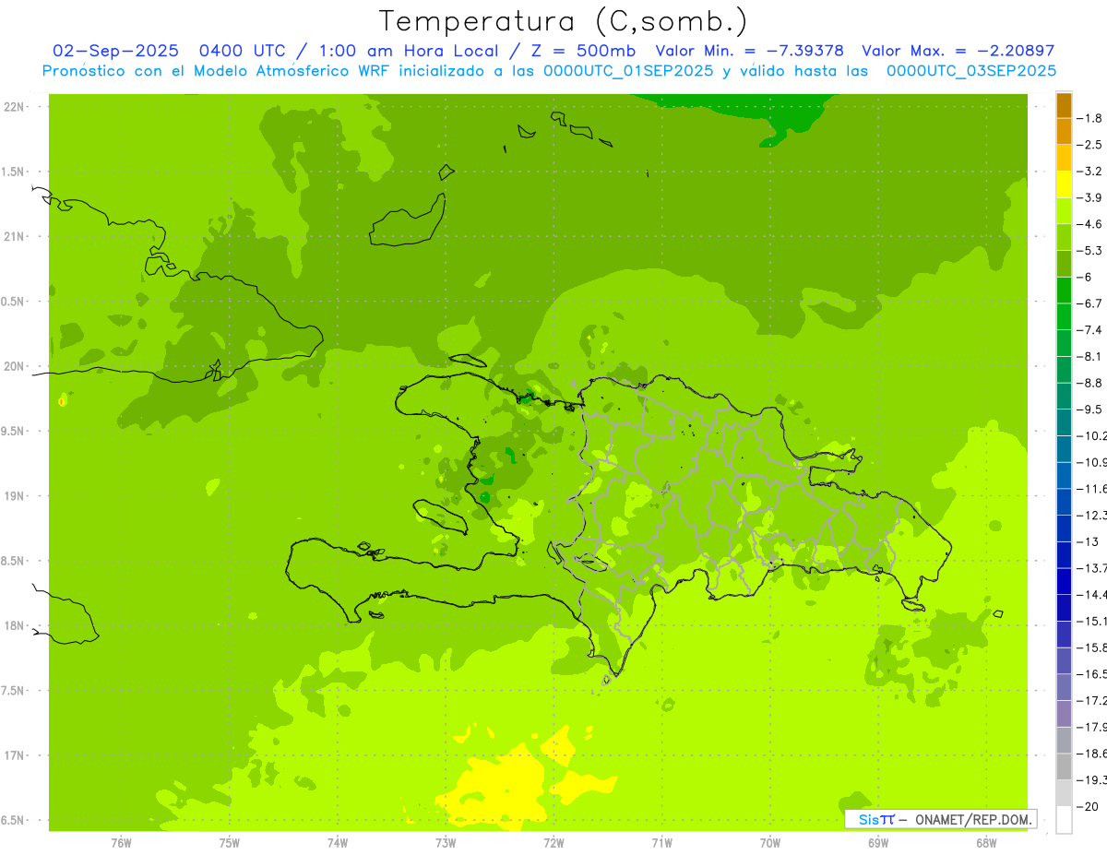Click the '73W' longitude label
The image size is (1107, 855).
point(446,842)
